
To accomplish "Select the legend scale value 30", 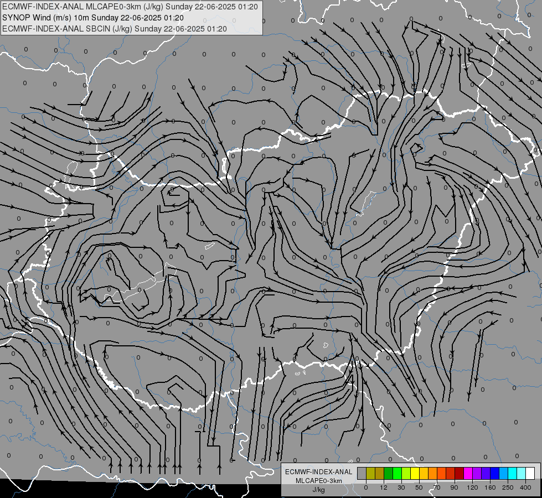I will pos(401,487).
